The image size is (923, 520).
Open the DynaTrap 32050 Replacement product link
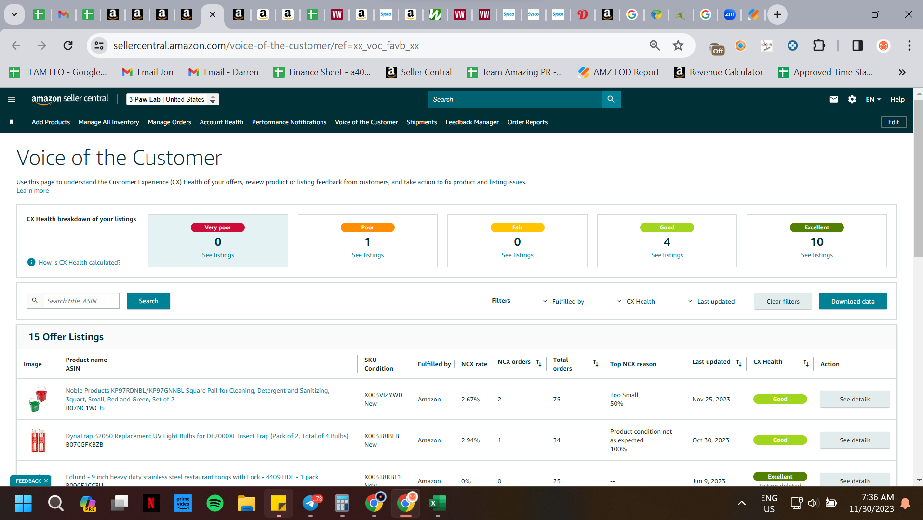(x=207, y=436)
